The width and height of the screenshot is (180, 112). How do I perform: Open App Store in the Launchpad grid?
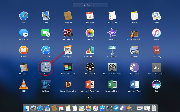click(x=46, y=50)
